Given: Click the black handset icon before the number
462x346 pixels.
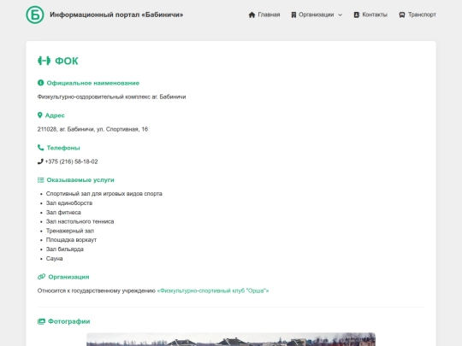Looking at the screenshot, I should coord(40,161).
